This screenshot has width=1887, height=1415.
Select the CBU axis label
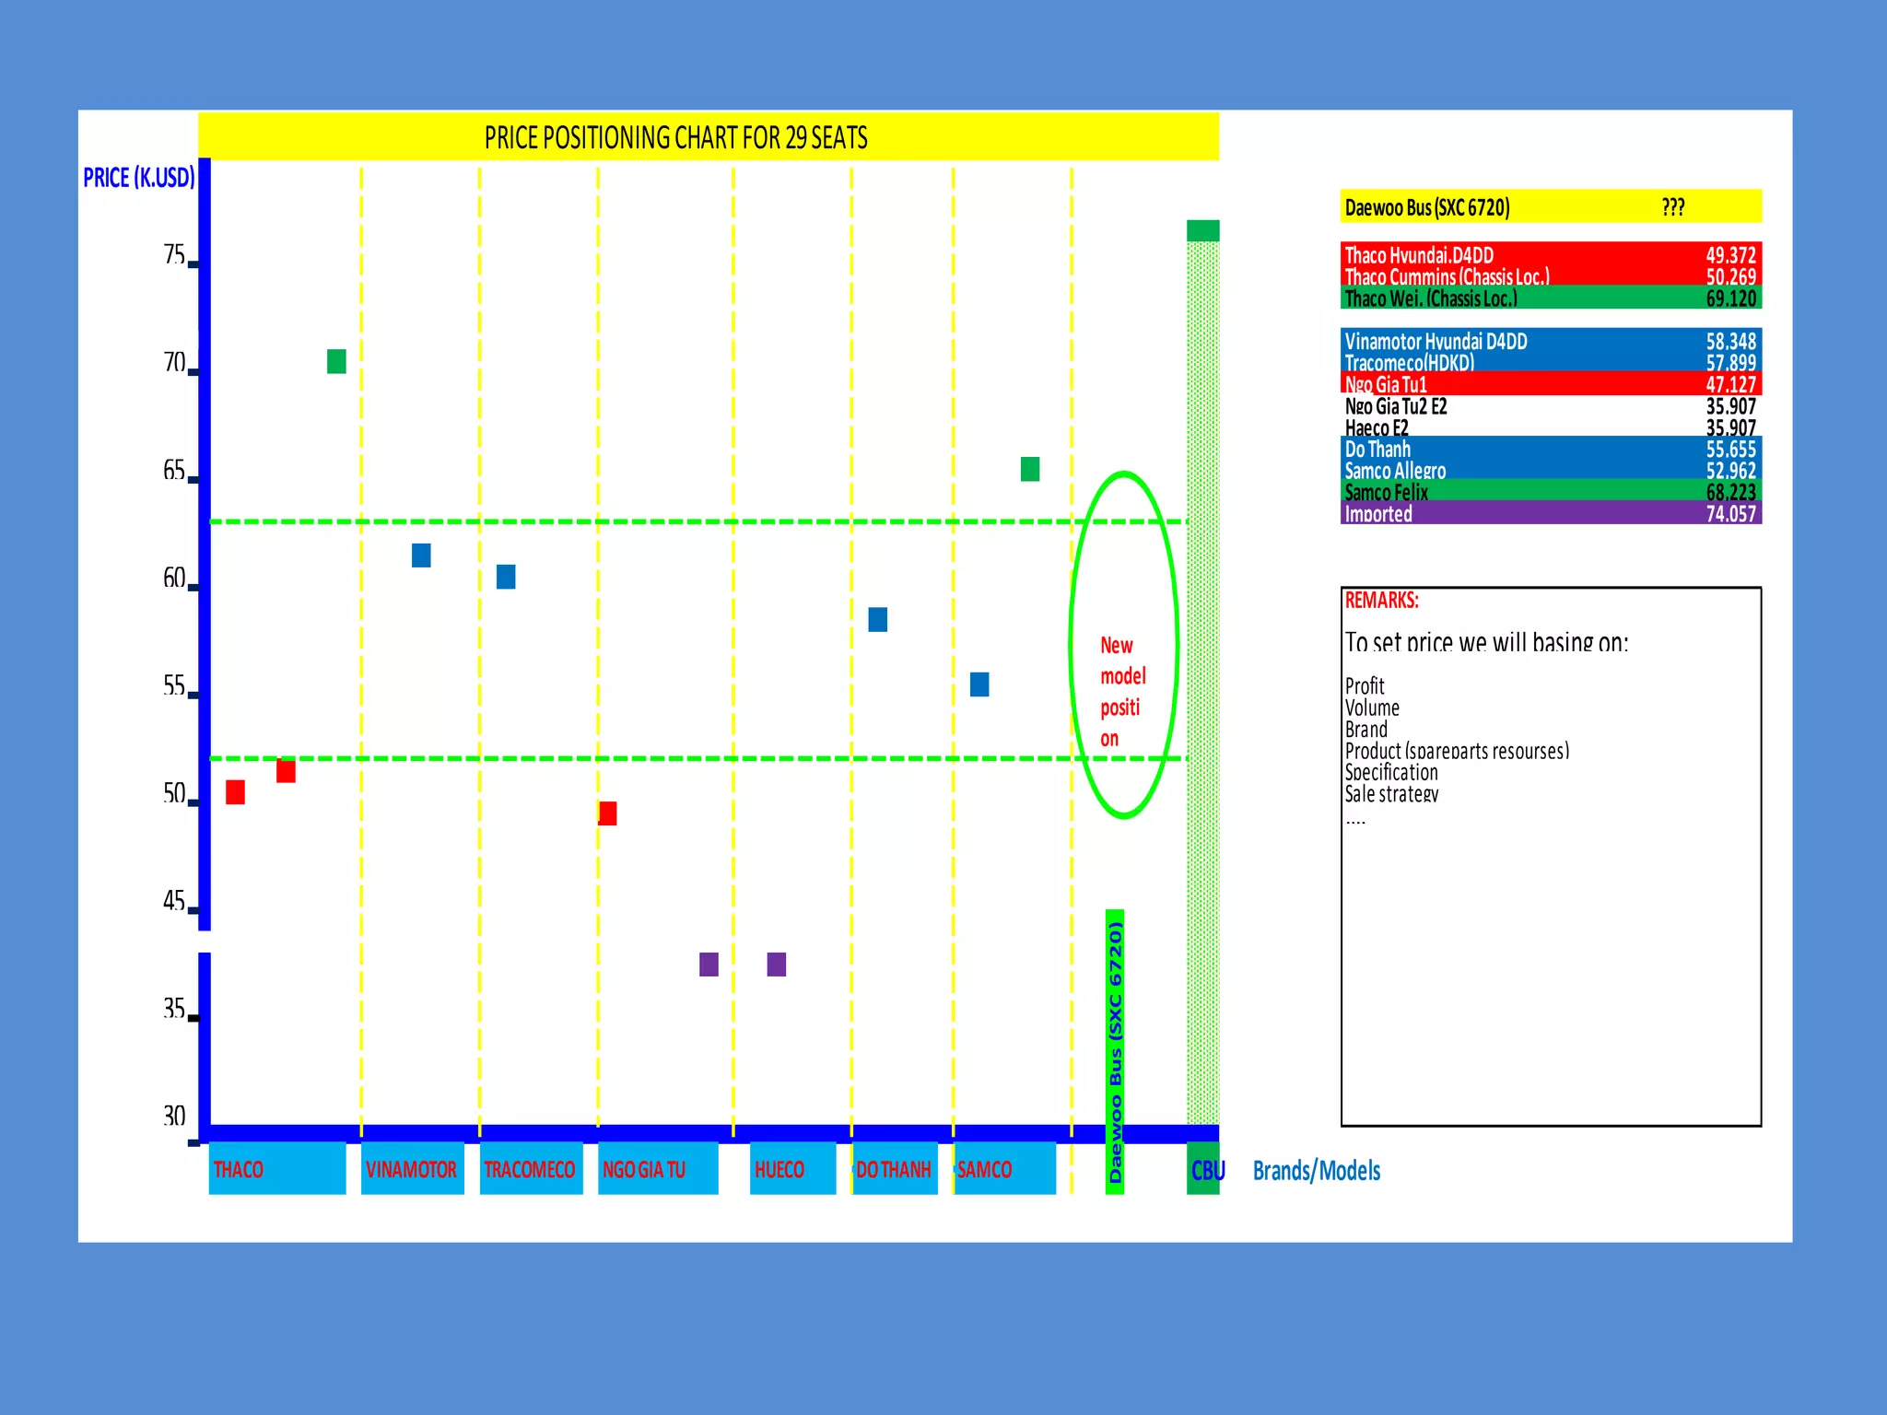pyautogui.click(x=1206, y=1171)
